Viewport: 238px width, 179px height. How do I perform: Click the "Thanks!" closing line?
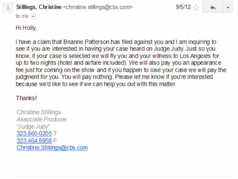point(26,98)
